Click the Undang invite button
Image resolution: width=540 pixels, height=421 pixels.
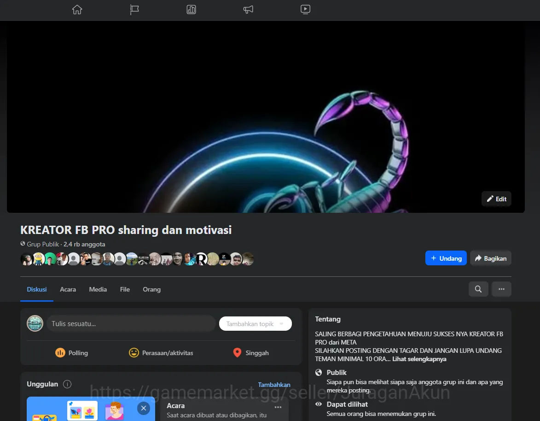446,258
